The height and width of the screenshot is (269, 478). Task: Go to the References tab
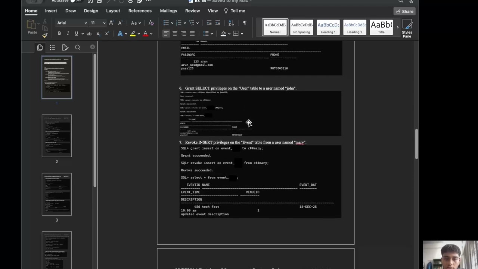[x=140, y=11]
